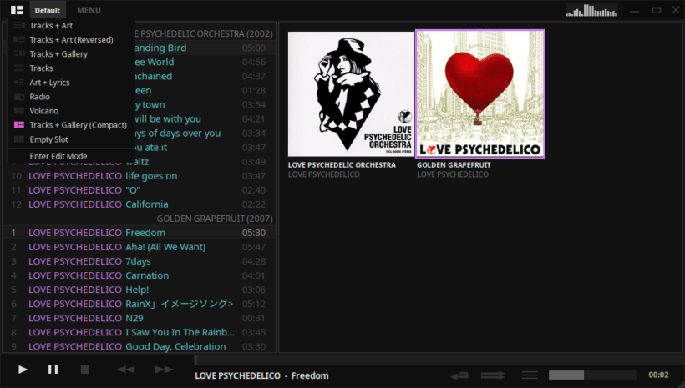Viewport: 685px width, 388px height.
Task: Select Tracks + Art (Reversed) layout
Action: coord(72,40)
